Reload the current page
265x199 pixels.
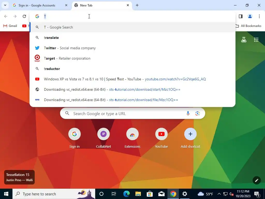pyautogui.click(x=24, y=16)
